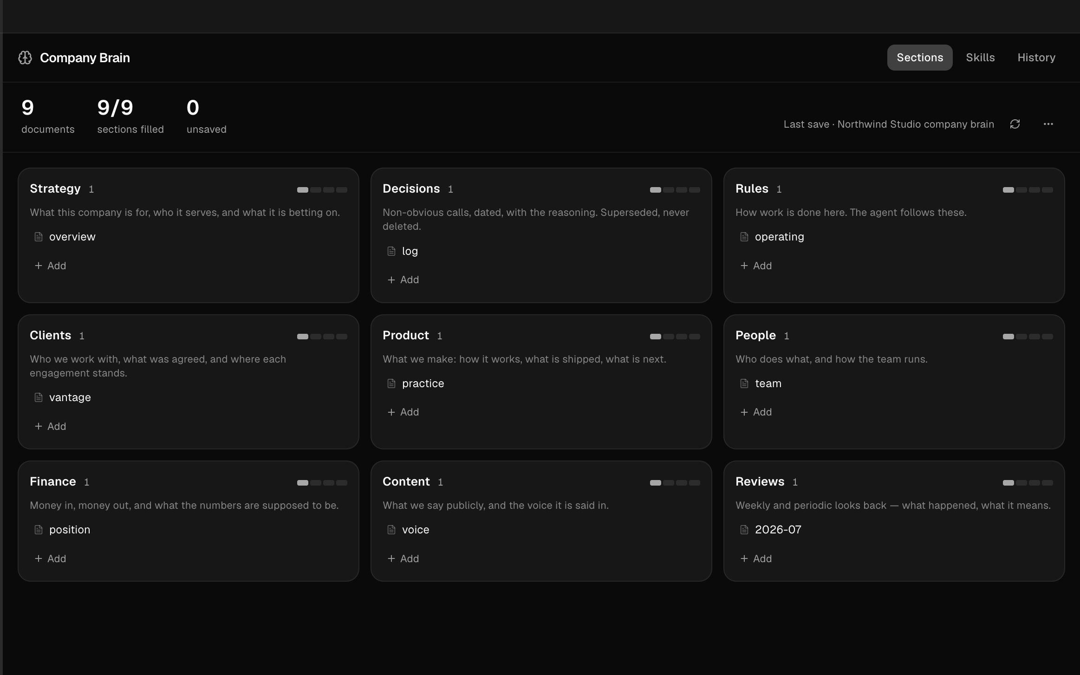The height and width of the screenshot is (675, 1080).
Task: Add a document to the People section
Action: (x=756, y=412)
